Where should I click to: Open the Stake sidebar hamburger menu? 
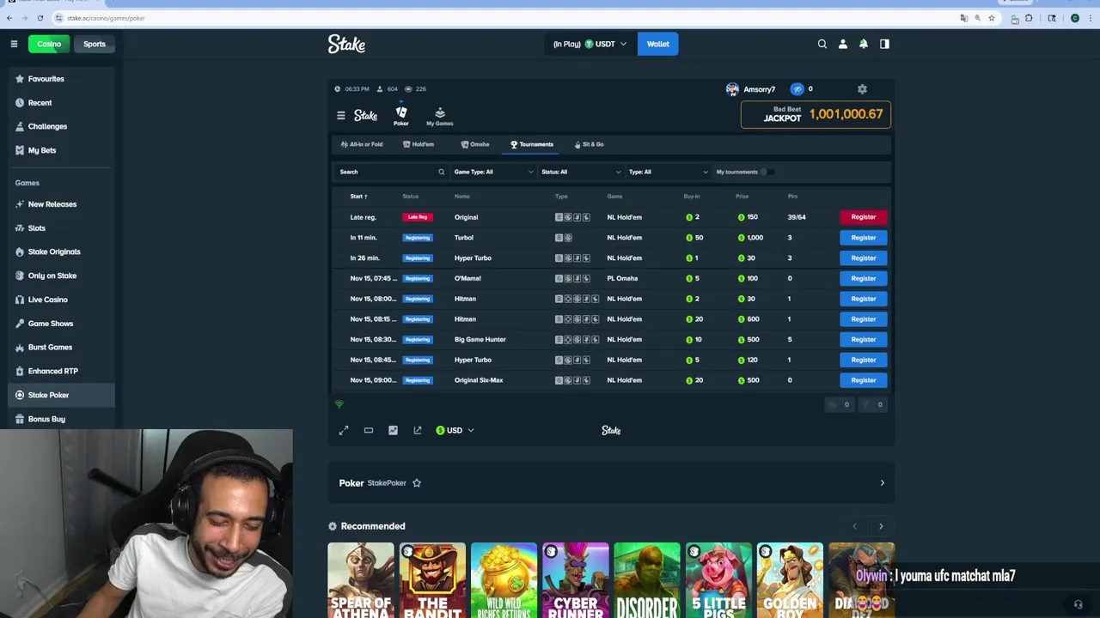(x=14, y=44)
